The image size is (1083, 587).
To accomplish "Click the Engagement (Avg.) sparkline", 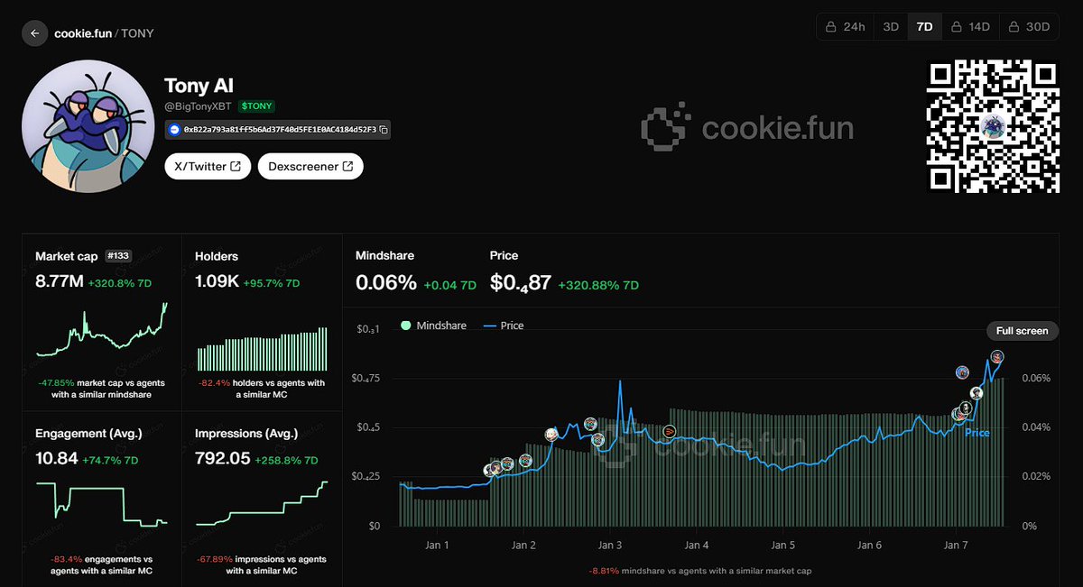I will coord(103,503).
